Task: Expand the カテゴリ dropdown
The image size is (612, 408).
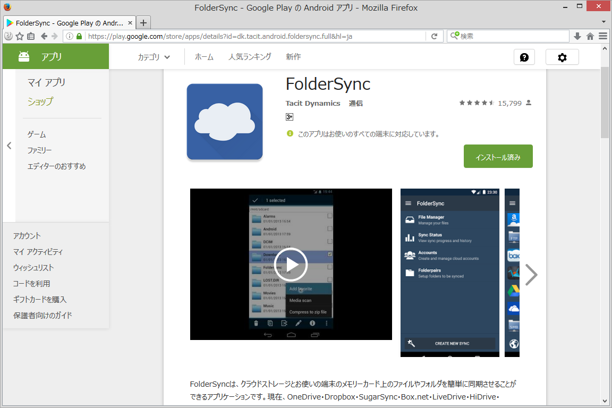Action: click(154, 57)
